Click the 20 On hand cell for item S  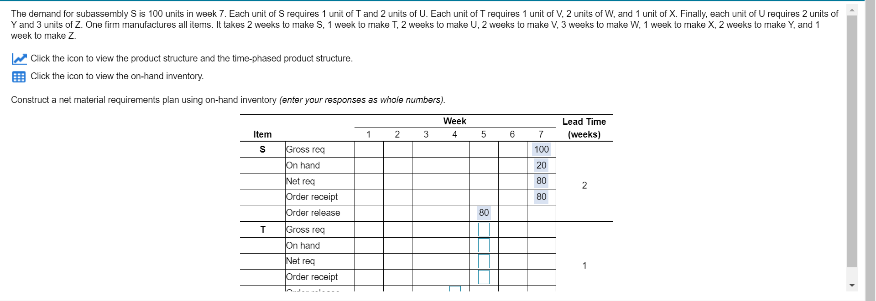[541, 165]
